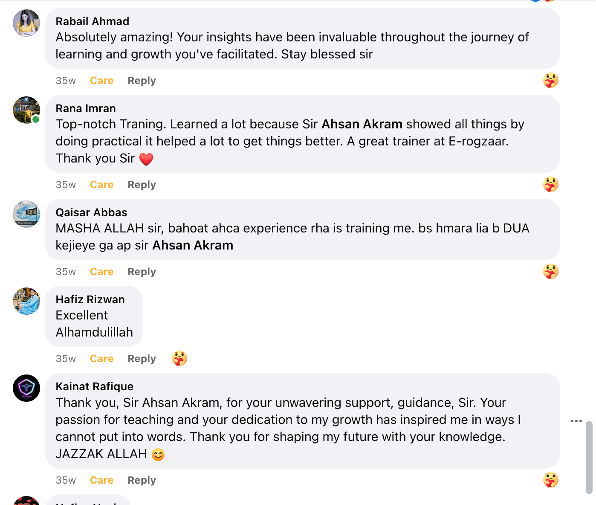The height and width of the screenshot is (505, 596).
Task: Open Hafiz Rizwan's profile picture
Action: [26, 301]
